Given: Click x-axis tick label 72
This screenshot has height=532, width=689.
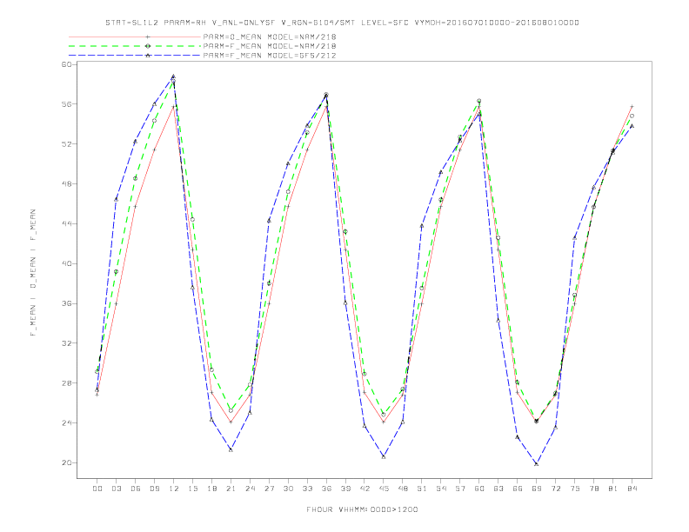Looking at the screenshot, I should click(x=556, y=489).
